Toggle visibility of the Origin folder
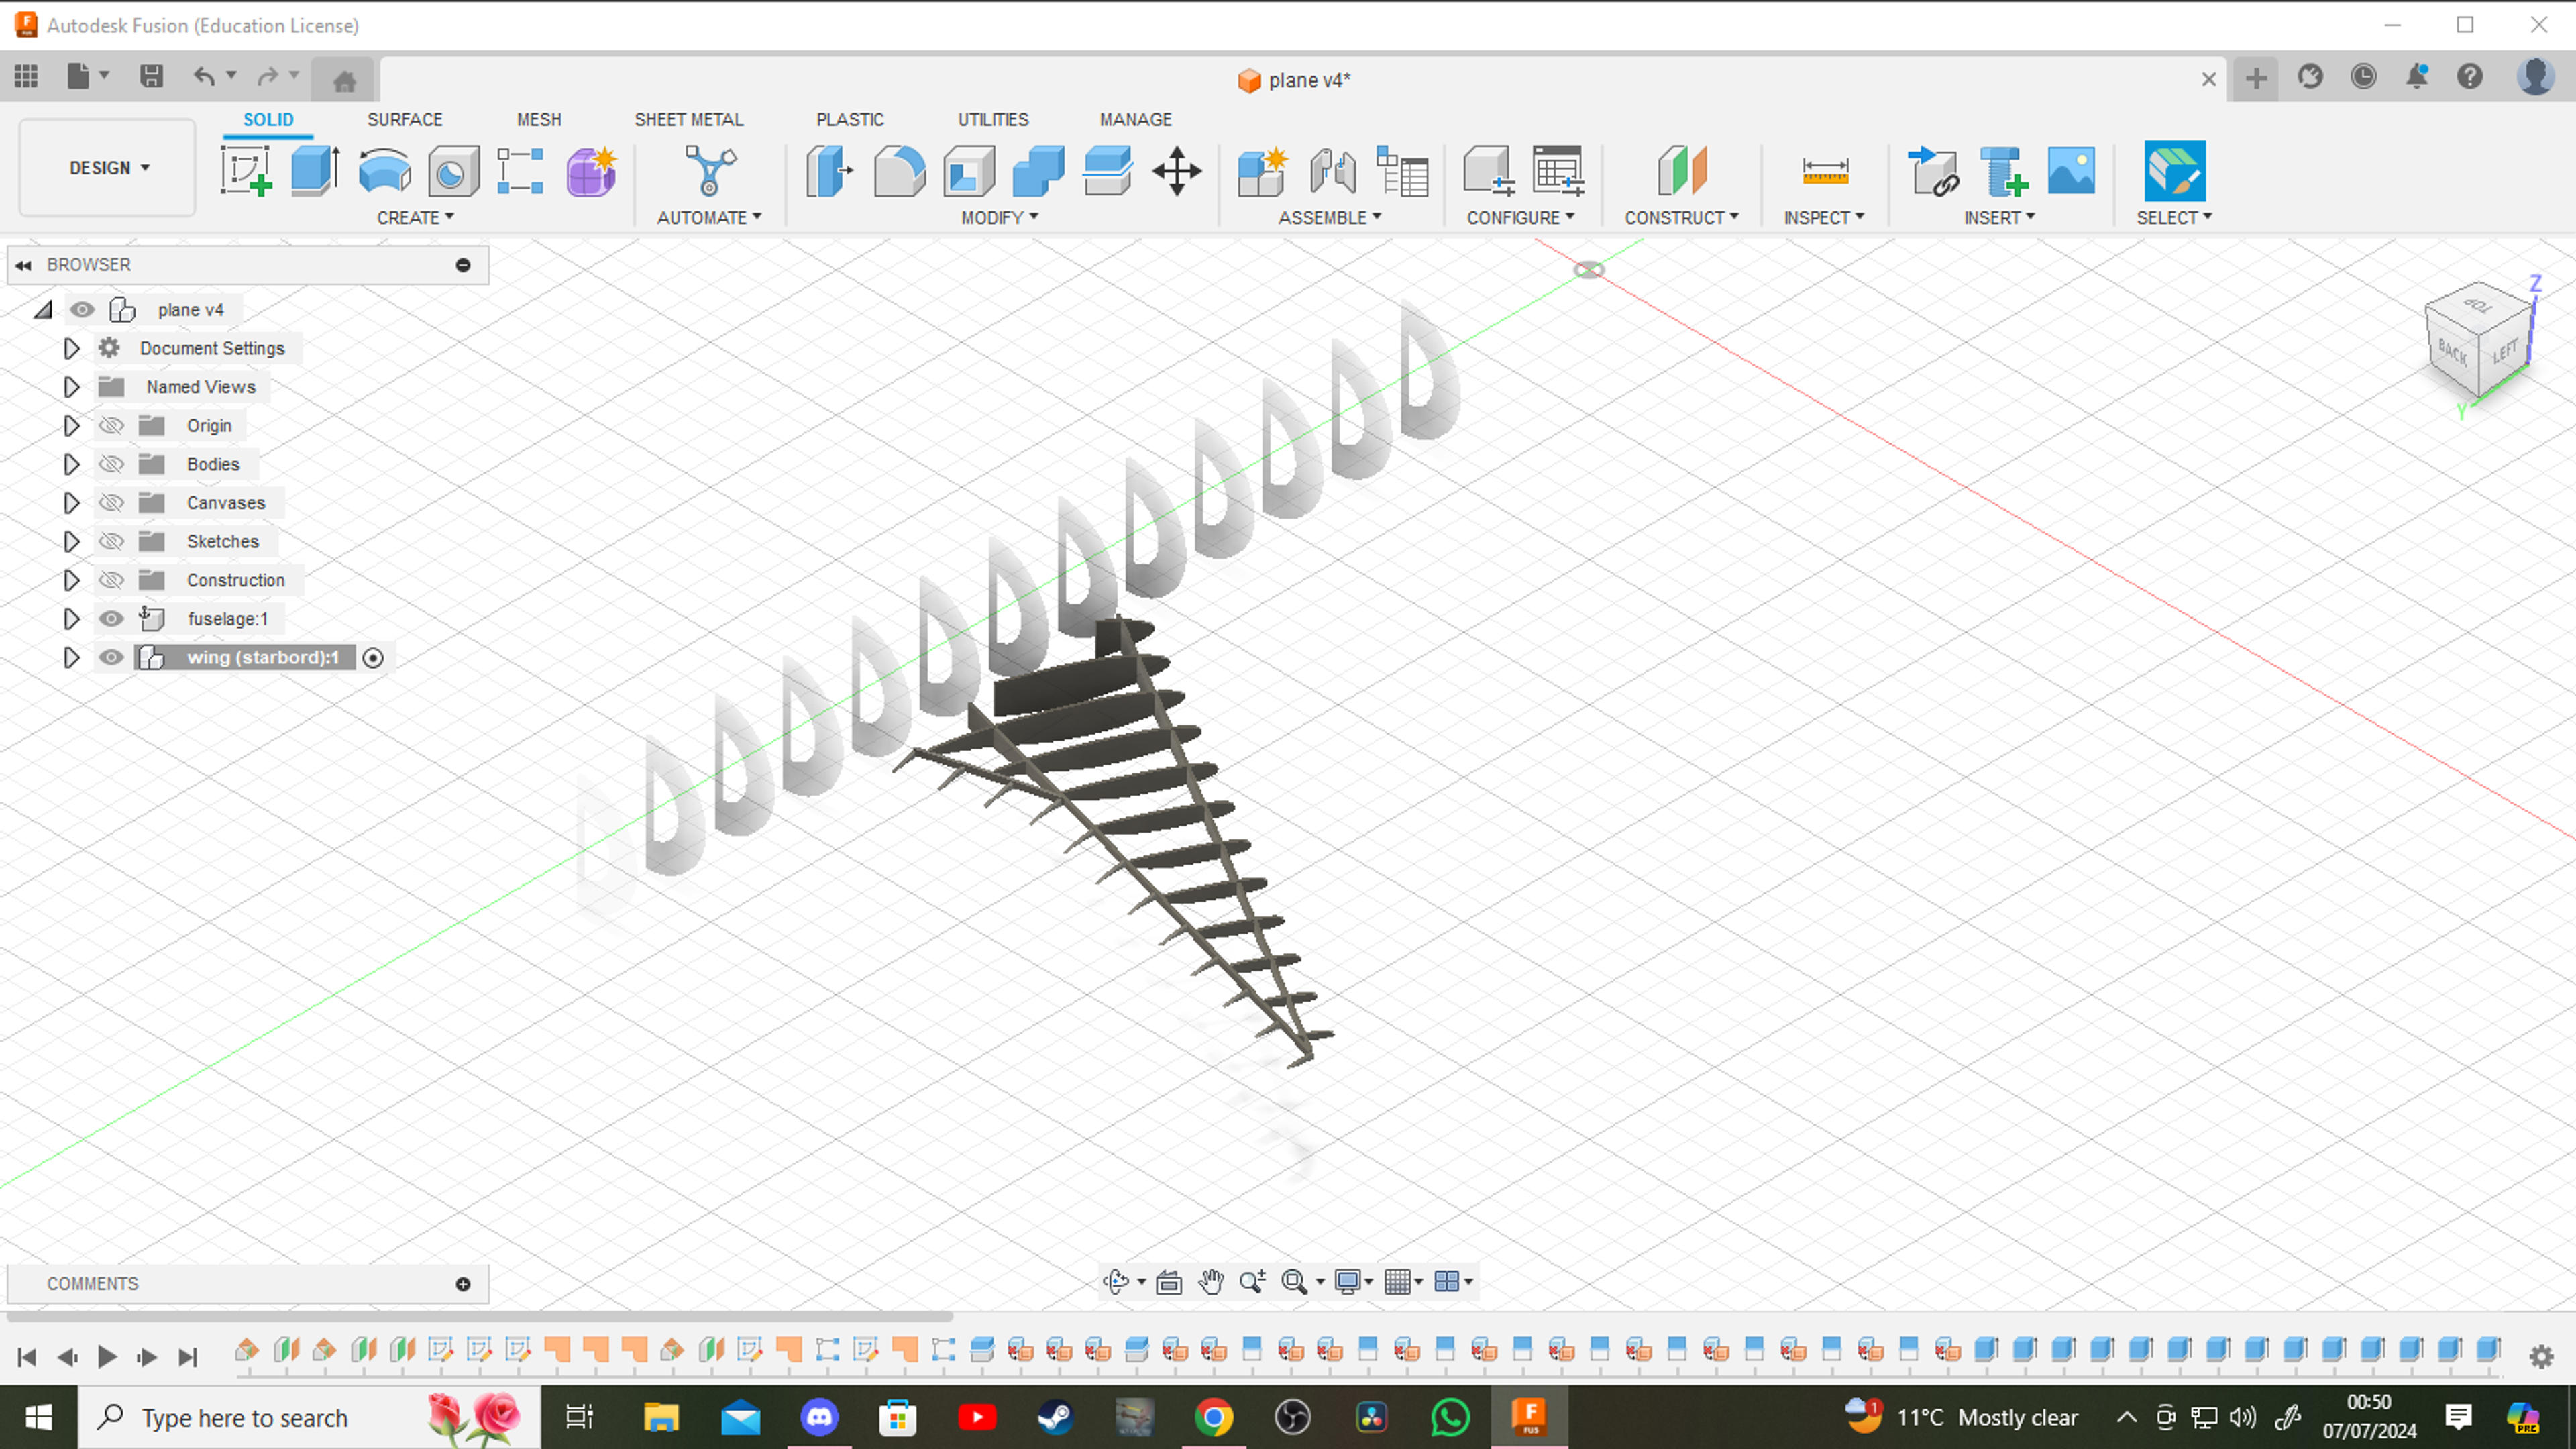2576x1449 pixels. click(x=111, y=426)
